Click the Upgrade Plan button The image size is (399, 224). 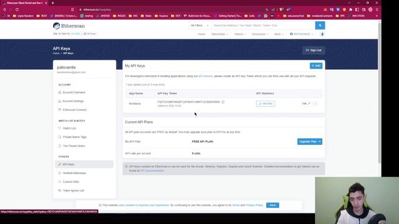pos(310,141)
